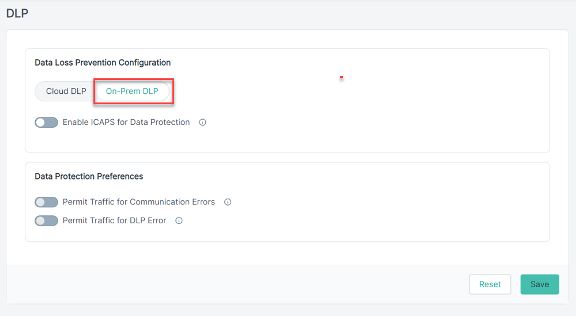Click the Data Loss Prevention Configuration heading
This screenshot has height=316, width=576.
point(103,63)
